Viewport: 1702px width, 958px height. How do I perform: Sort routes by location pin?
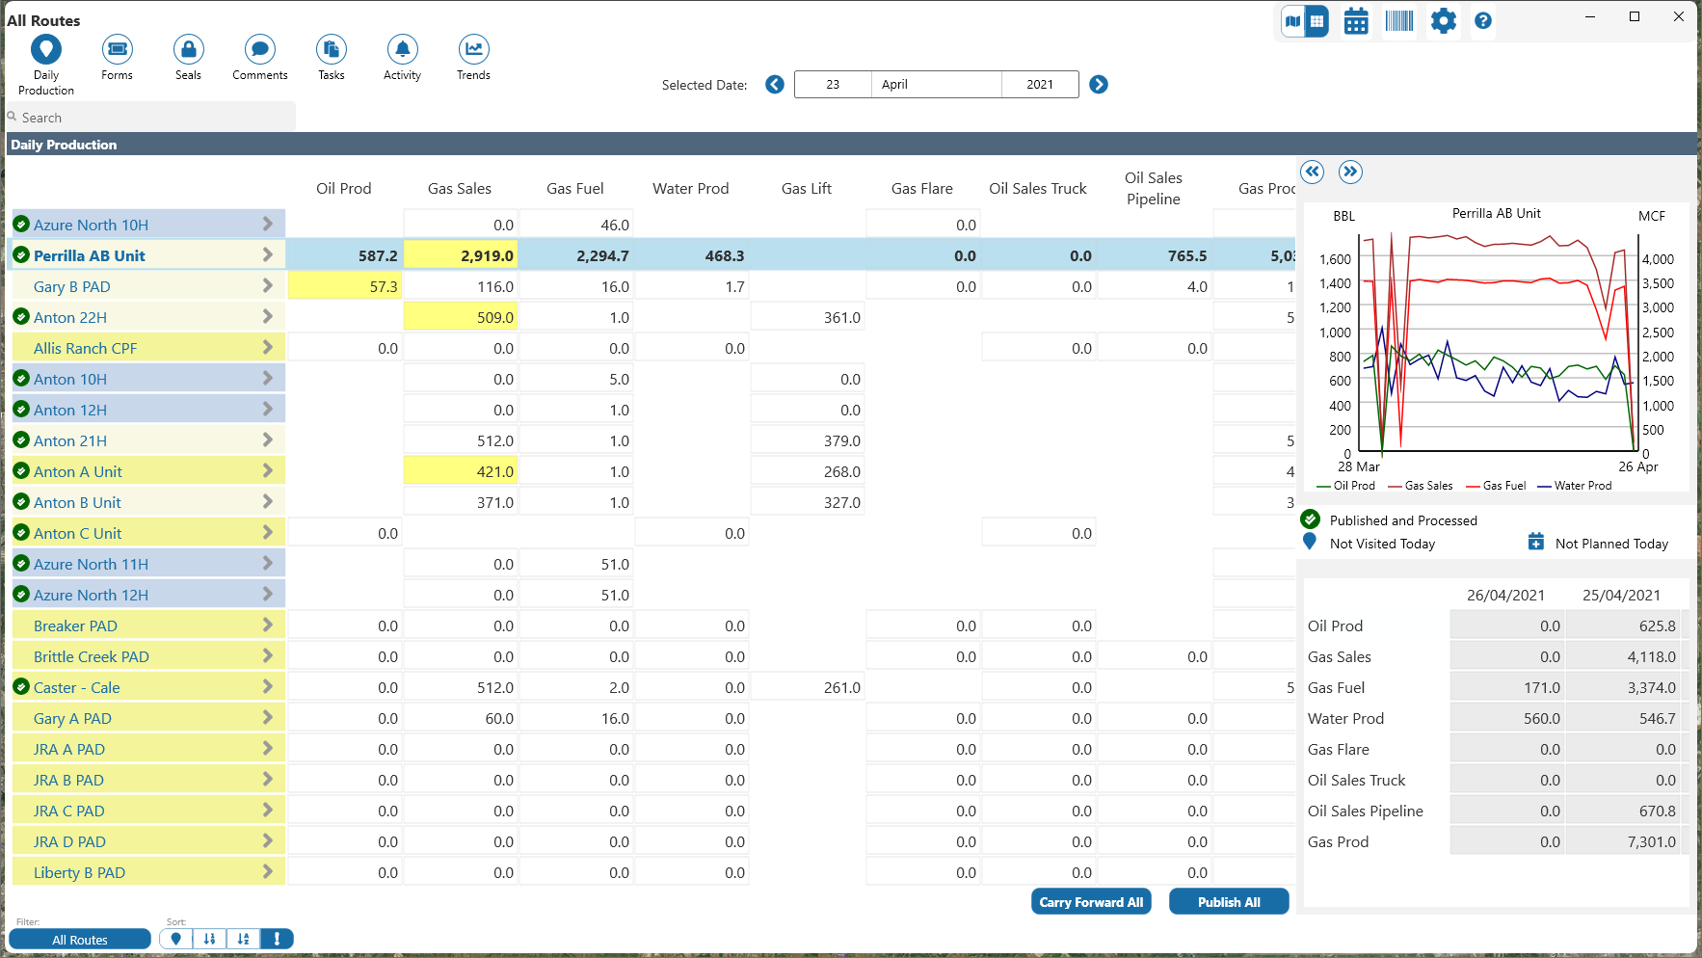pos(175,939)
